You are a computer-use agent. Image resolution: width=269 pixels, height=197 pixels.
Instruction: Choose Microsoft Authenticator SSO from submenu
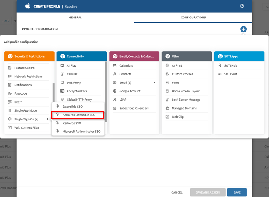pos(81,132)
